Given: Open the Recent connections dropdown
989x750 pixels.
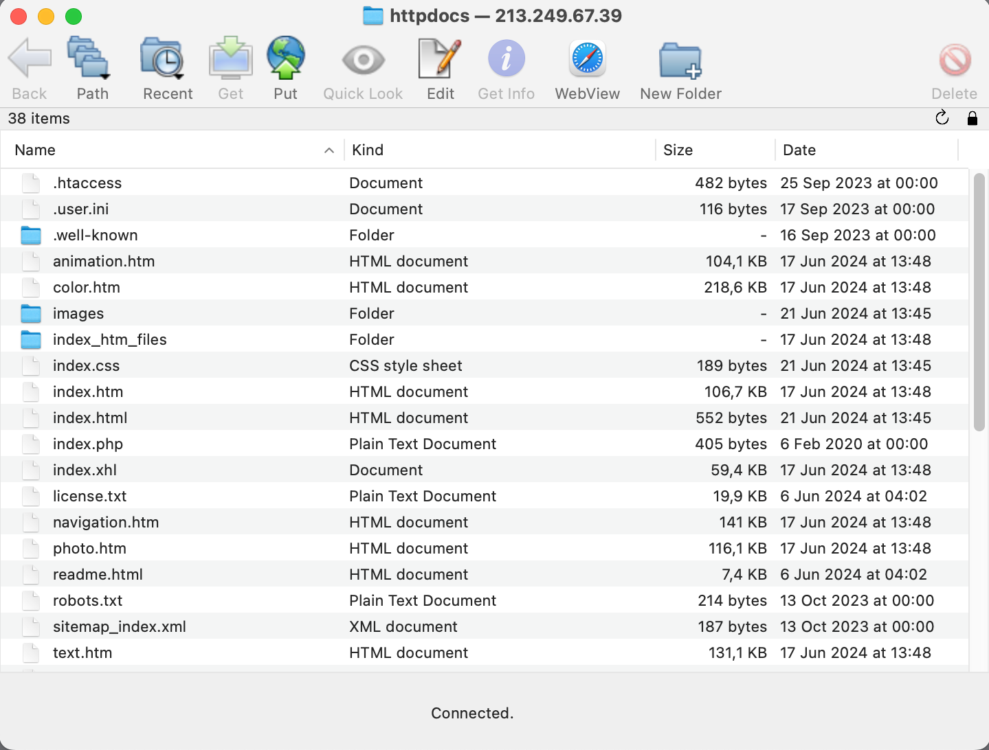Looking at the screenshot, I should coord(163,59).
